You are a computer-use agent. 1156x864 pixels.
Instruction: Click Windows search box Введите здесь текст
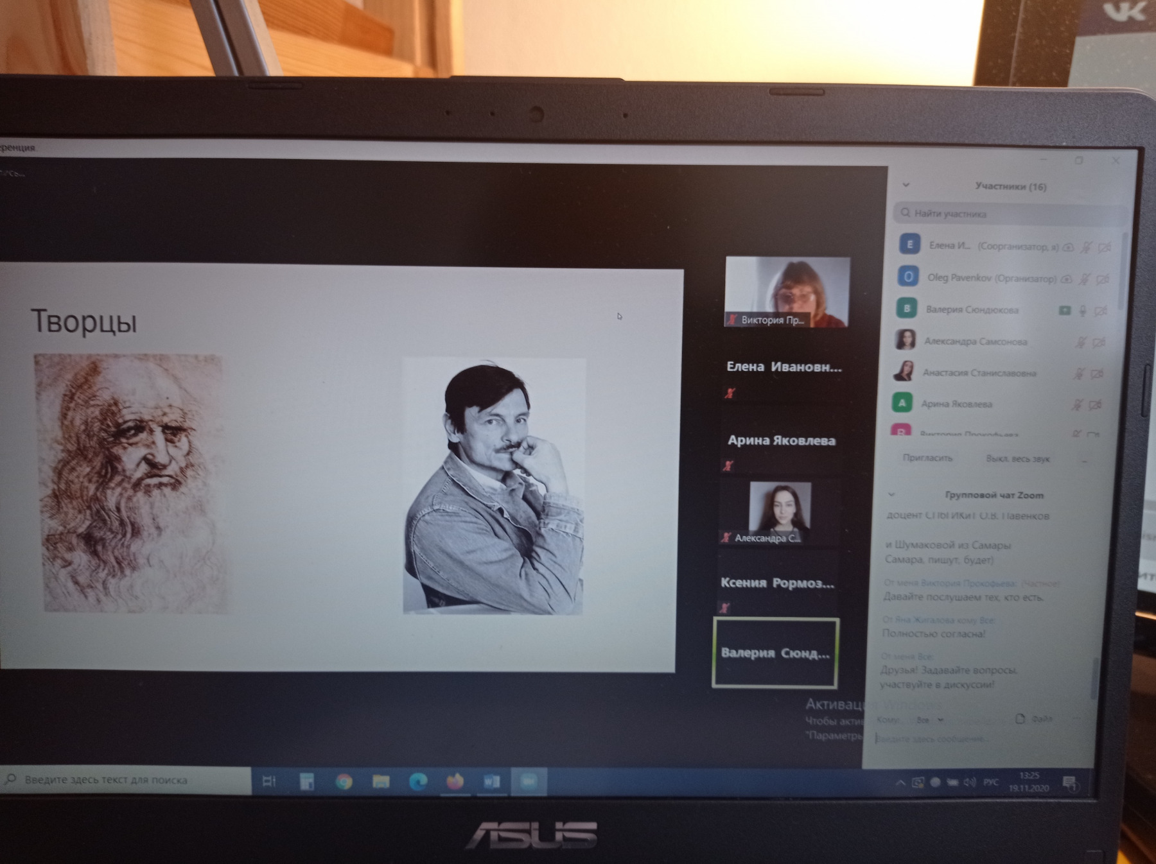coord(126,780)
